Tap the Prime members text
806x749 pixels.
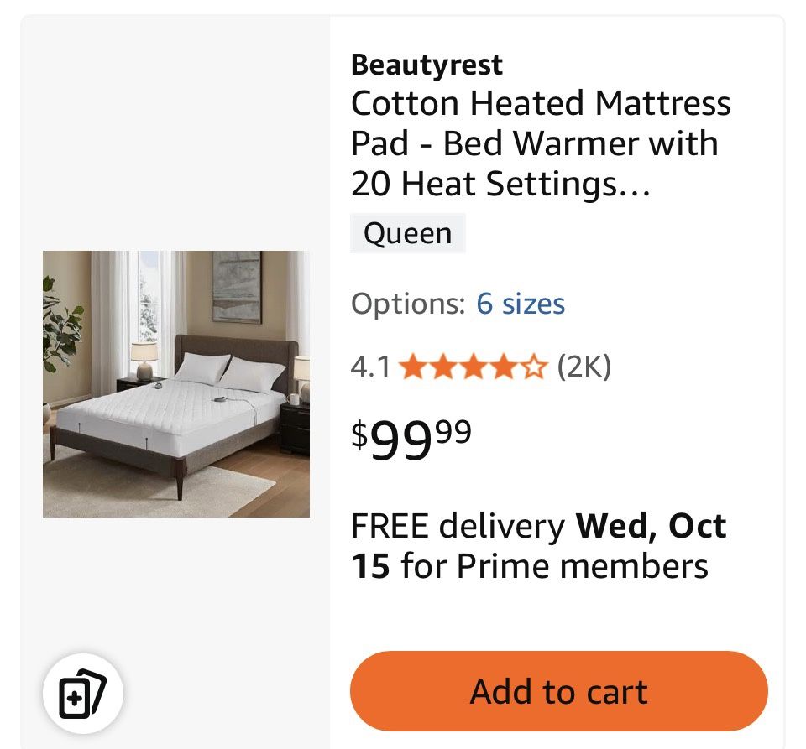pyautogui.click(x=582, y=566)
